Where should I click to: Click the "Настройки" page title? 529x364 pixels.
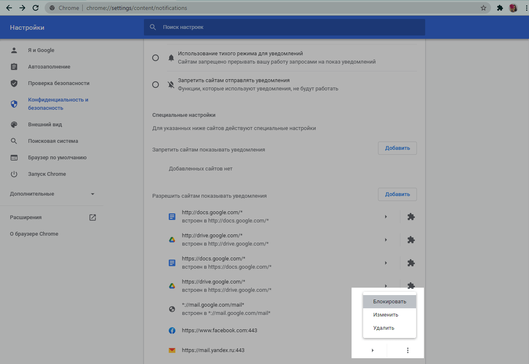27,28
